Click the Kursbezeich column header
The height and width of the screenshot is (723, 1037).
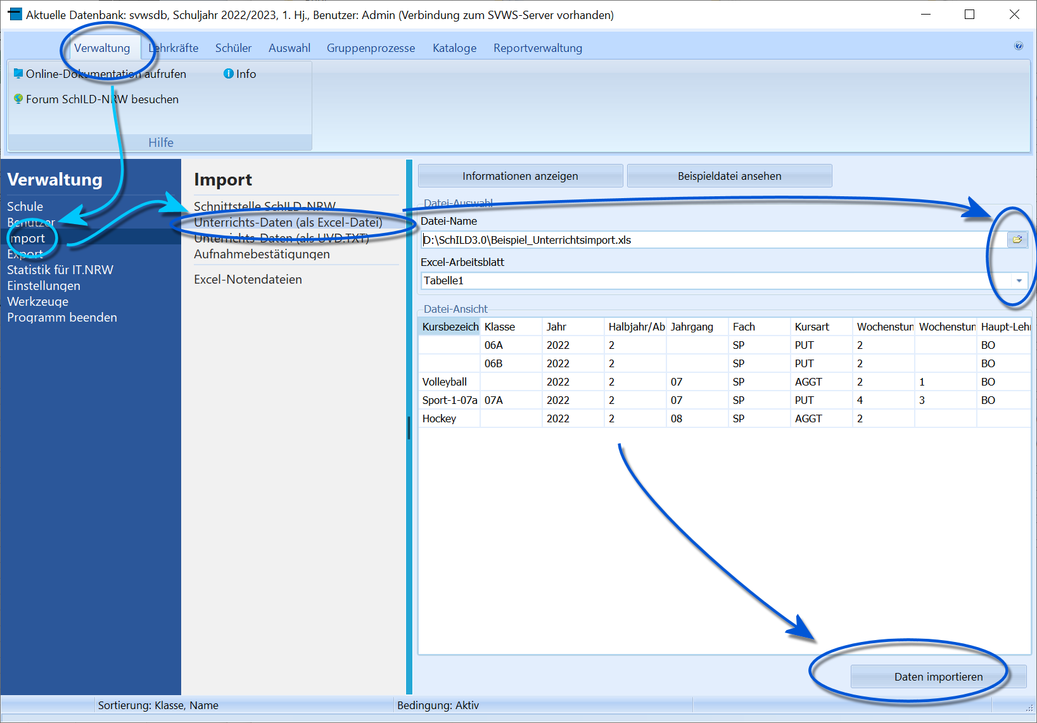click(450, 327)
